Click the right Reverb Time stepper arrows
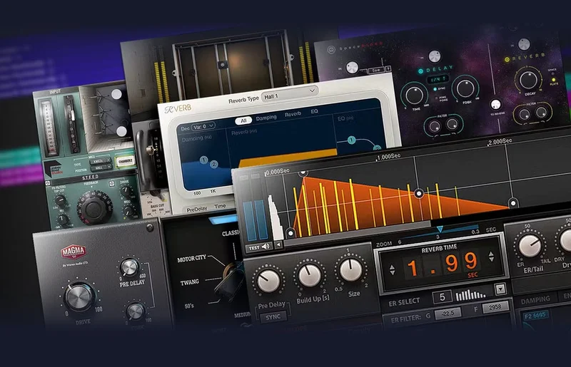571x367 pixels. tap(491, 257)
